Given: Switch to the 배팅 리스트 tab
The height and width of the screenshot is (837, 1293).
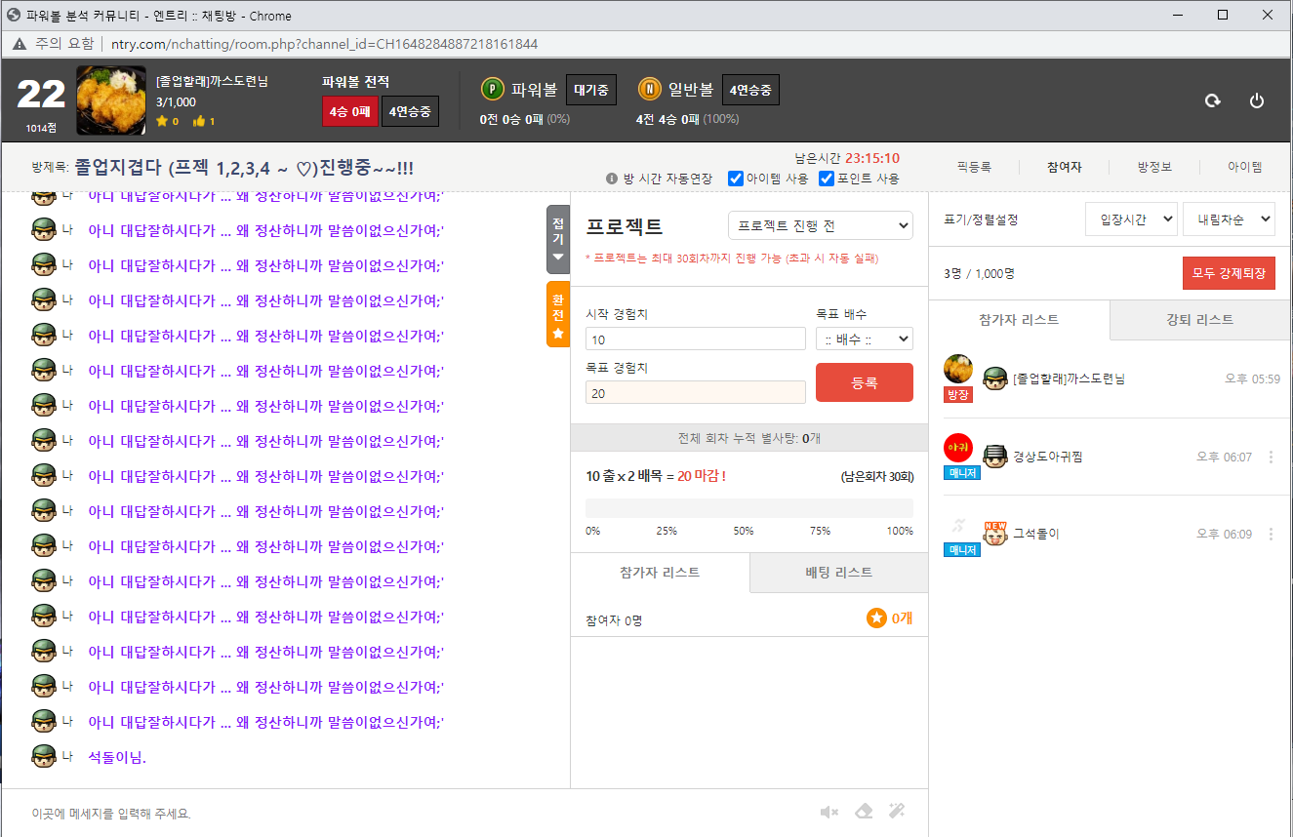Looking at the screenshot, I should pos(838,573).
